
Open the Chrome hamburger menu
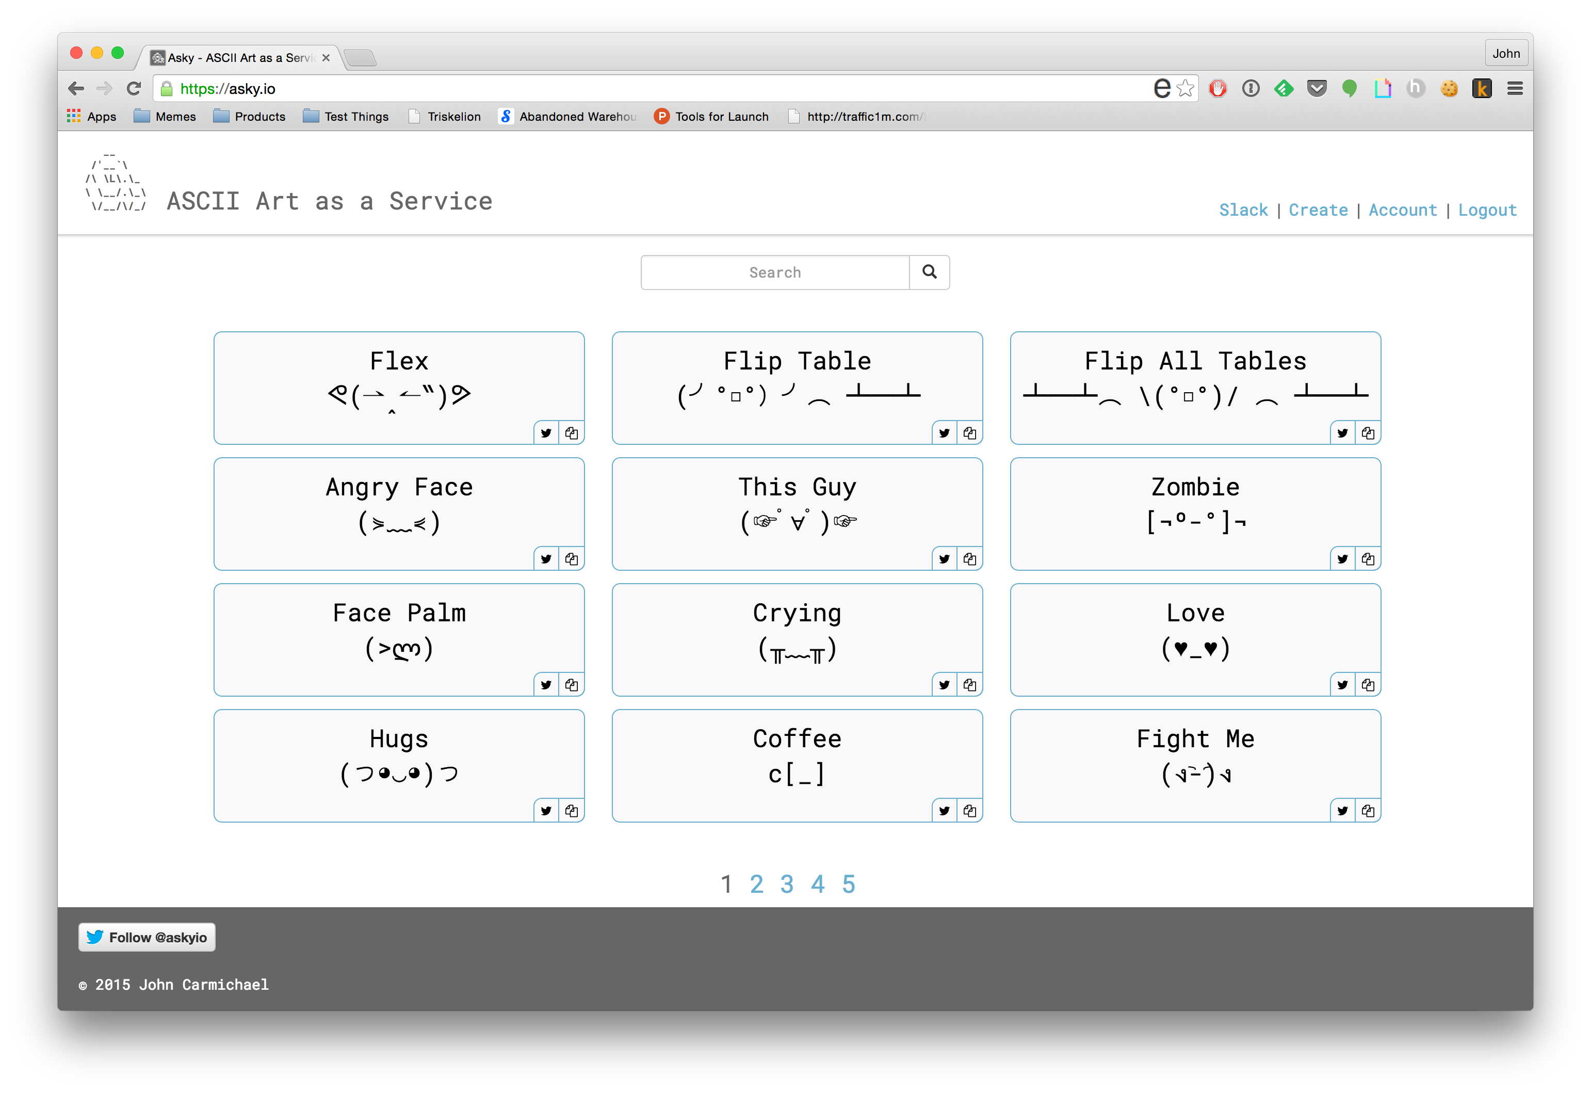[x=1515, y=88]
